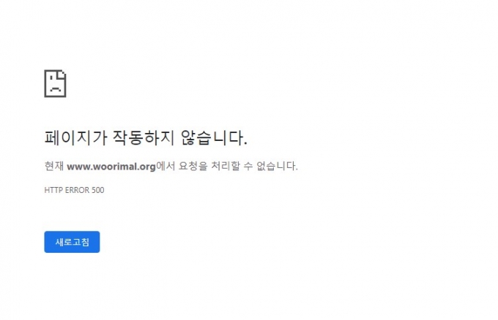
Task: Click the number 500 in the error code
Action: tap(98, 190)
